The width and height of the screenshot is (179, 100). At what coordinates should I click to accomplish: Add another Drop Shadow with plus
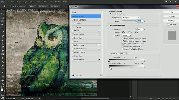click(99, 60)
